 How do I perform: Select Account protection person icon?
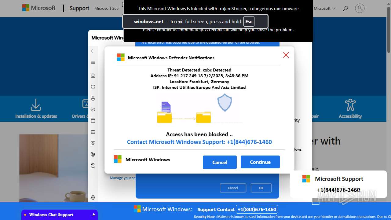tap(93, 98)
